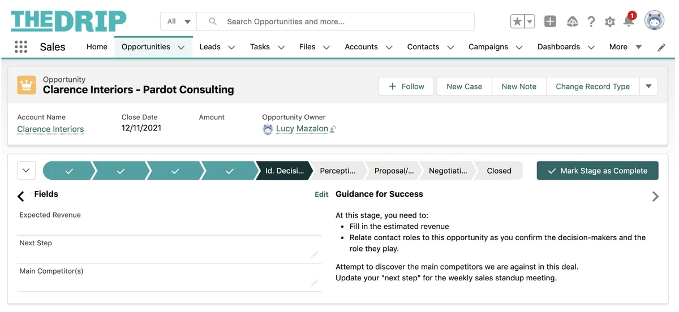Open the help question mark icon
This screenshot has height=312, width=679.
click(x=591, y=21)
